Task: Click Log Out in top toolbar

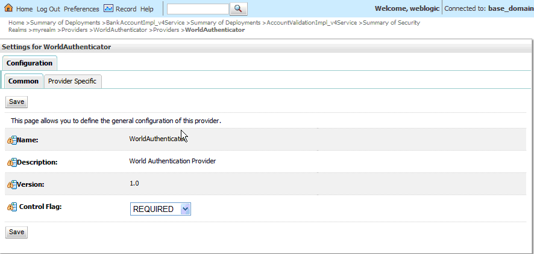Action: coord(48,9)
